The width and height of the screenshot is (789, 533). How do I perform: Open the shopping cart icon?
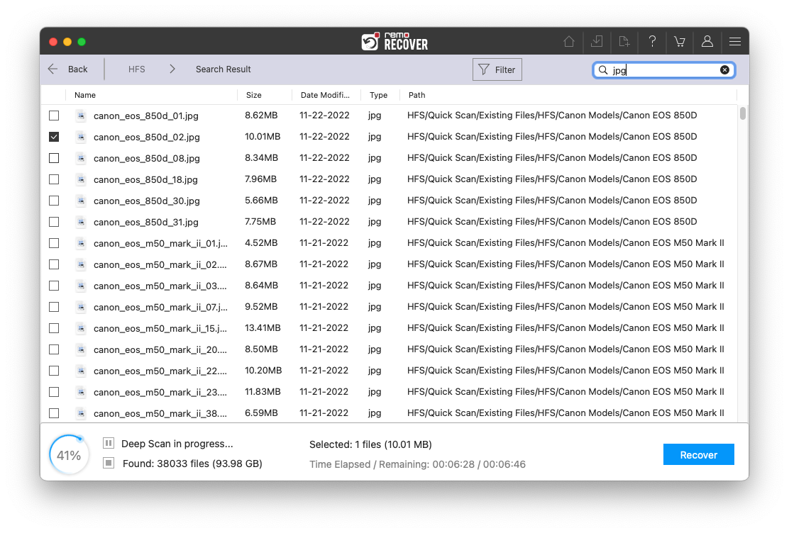(680, 42)
